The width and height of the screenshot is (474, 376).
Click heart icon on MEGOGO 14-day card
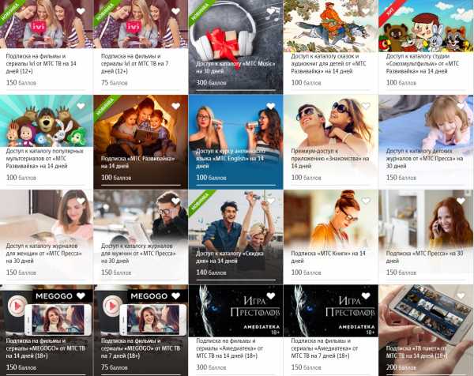[x=81, y=296]
